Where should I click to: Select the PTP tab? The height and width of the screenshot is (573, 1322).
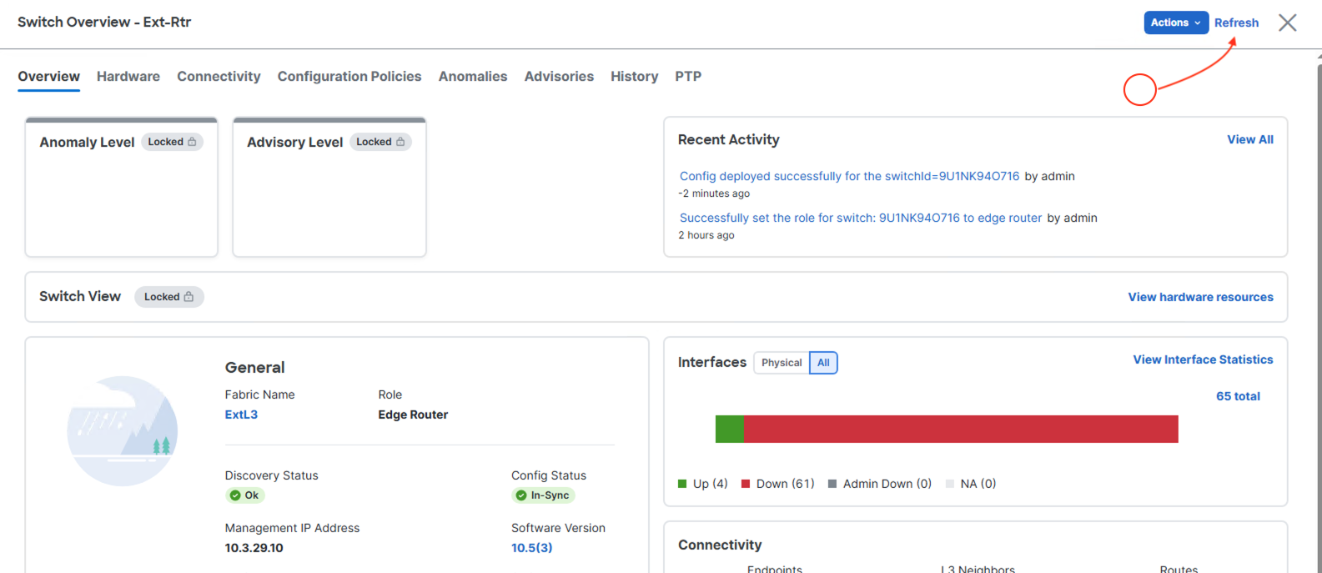(x=688, y=76)
